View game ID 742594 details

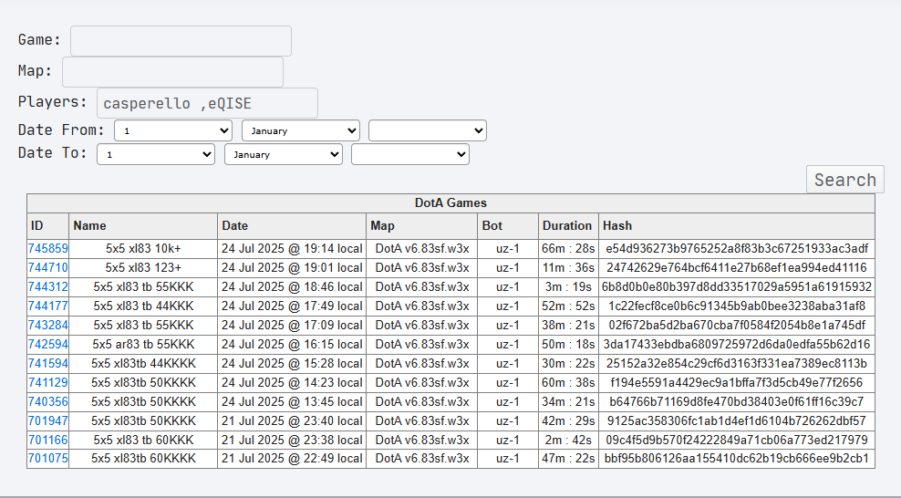47,344
